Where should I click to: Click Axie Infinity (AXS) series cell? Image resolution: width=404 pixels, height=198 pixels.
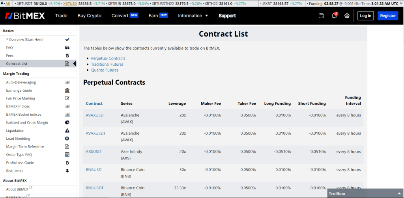point(131,155)
